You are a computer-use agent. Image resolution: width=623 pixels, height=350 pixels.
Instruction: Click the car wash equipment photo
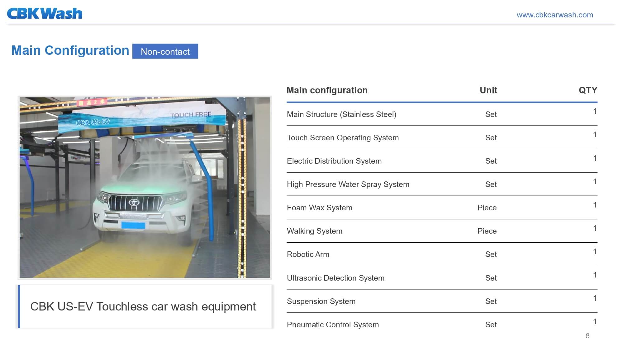[x=145, y=188]
